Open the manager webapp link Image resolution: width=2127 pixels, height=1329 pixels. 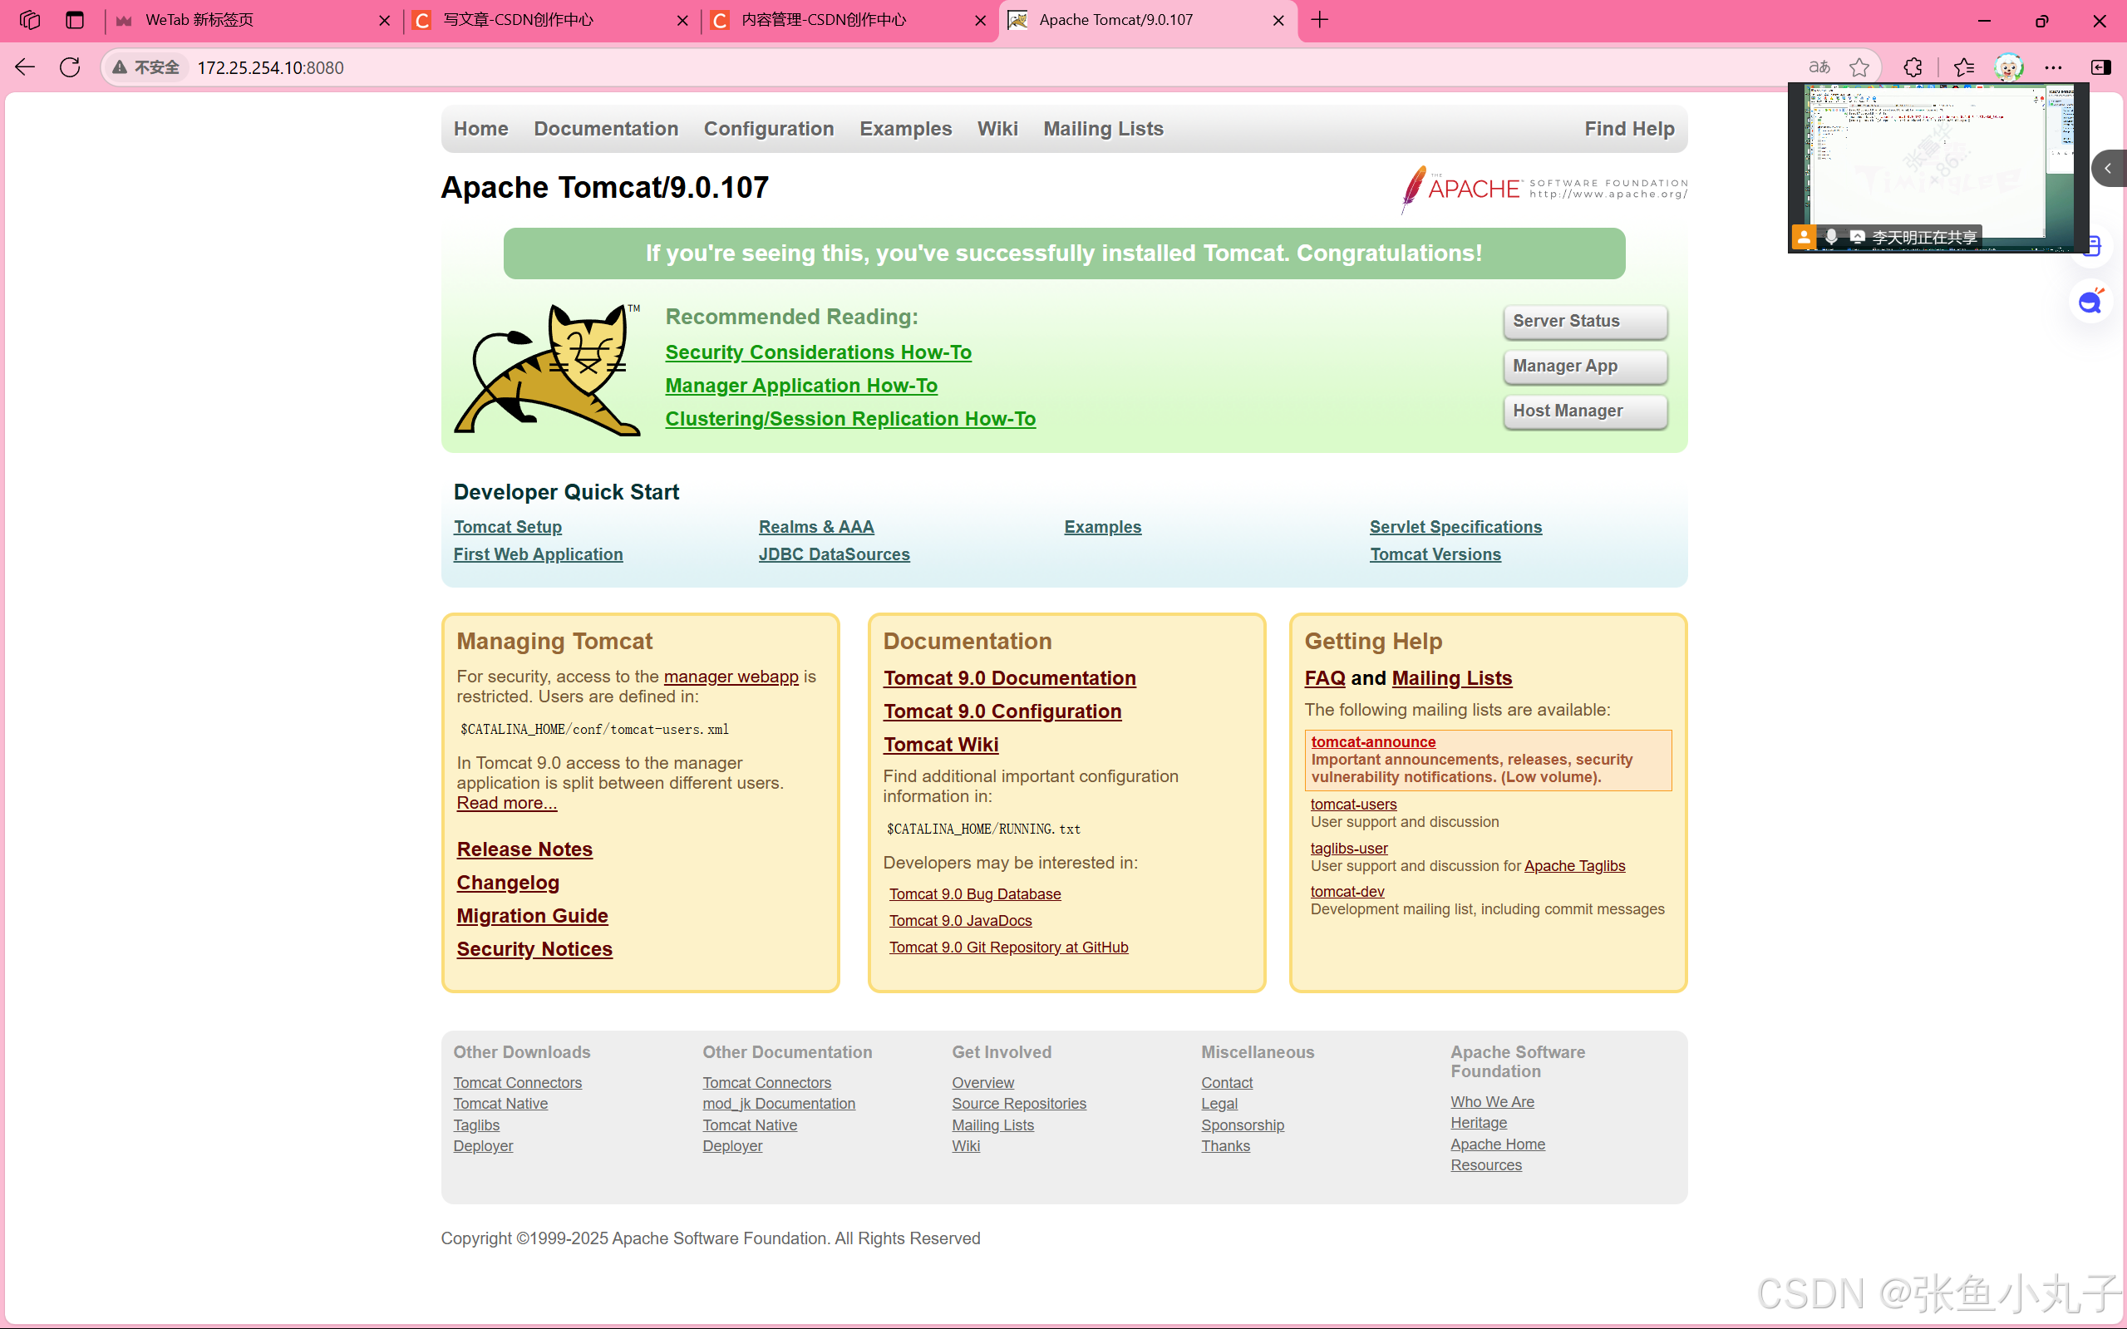pyautogui.click(x=731, y=677)
